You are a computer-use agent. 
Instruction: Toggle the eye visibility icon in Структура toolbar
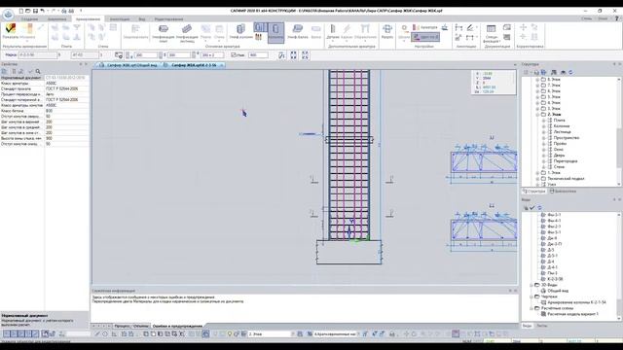pyautogui.click(x=563, y=72)
